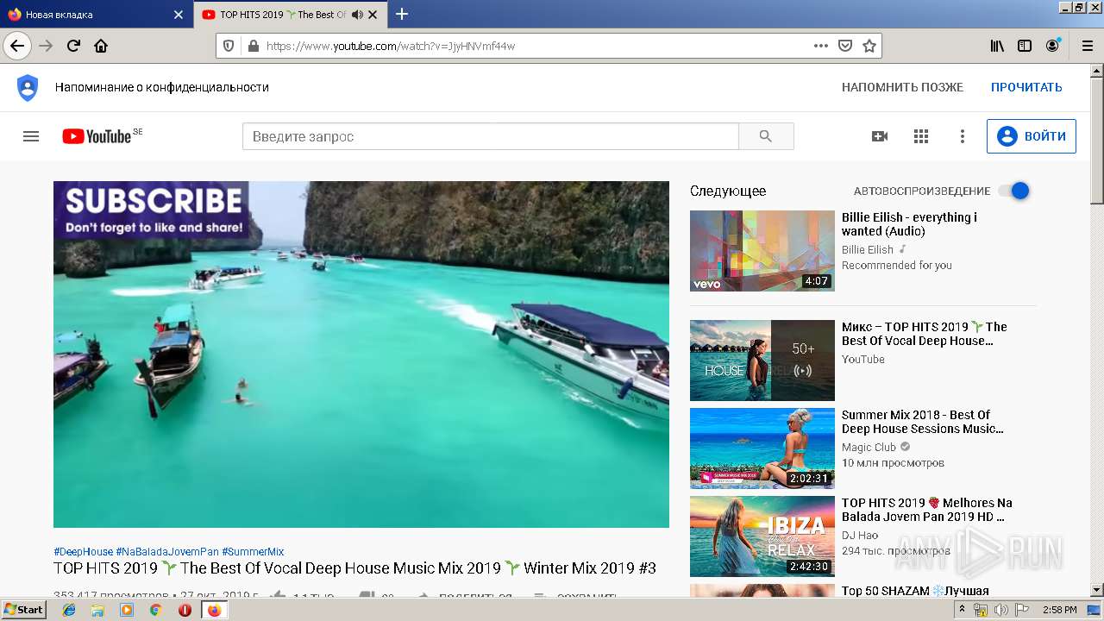The width and height of the screenshot is (1104, 621).
Task: Switch to the Новая вкладка tab
Action: [x=95, y=15]
